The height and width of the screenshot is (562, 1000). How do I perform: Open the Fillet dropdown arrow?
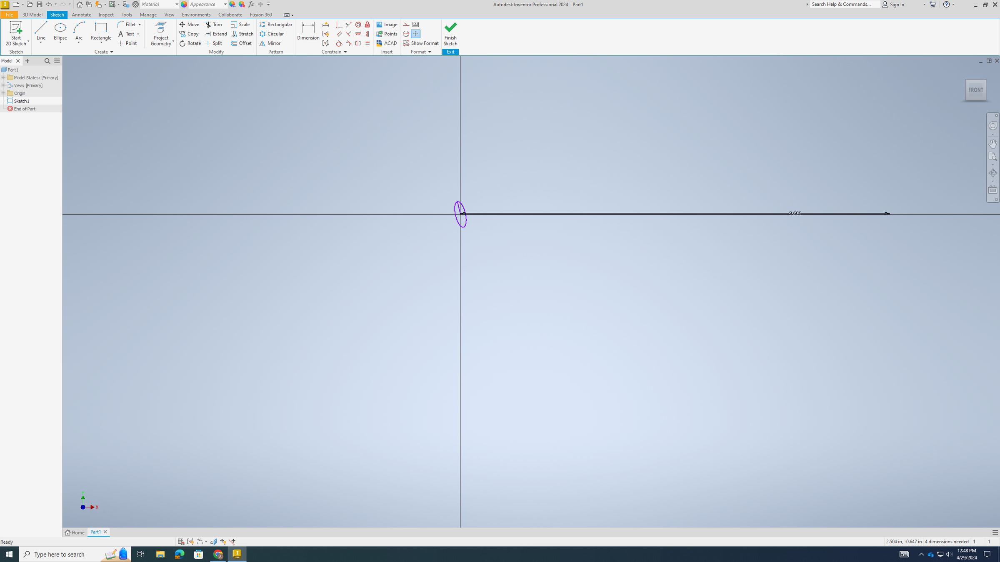140,25
